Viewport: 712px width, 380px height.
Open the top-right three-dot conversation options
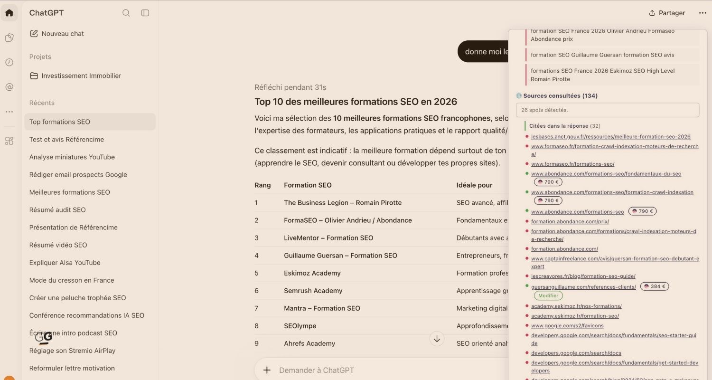click(703, 13)
